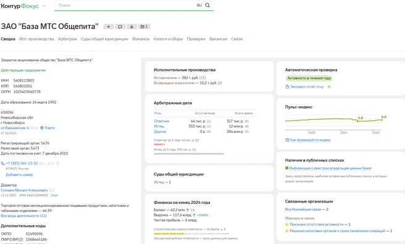Open the Финансы tab
Viewport: 405px width, 244px height.
[x=141, y=39]
